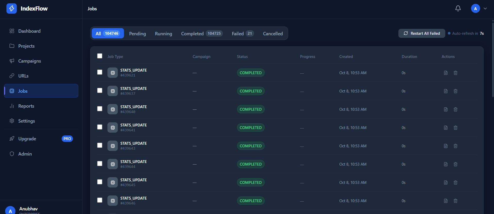Delete job #439641

[456, 128]
